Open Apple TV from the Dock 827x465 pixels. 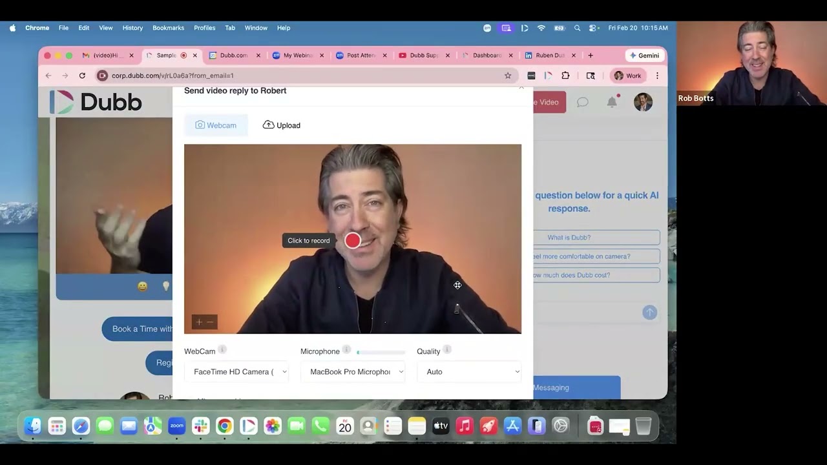(441, 426)
